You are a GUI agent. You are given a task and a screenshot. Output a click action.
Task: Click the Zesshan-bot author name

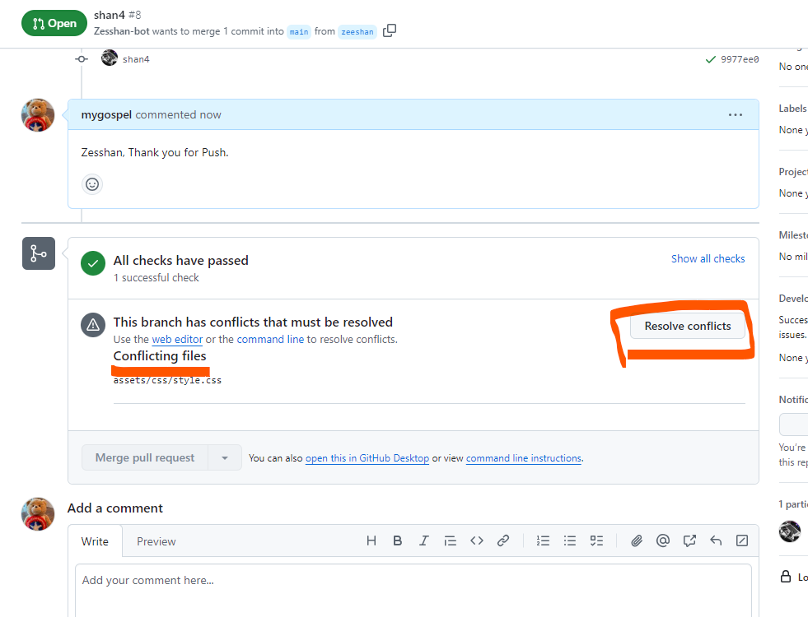[x=122, y=31]
